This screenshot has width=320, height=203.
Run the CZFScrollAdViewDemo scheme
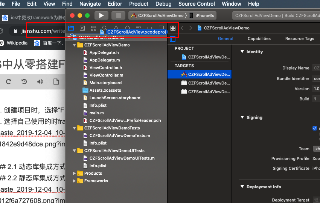[x=101, y=15]
